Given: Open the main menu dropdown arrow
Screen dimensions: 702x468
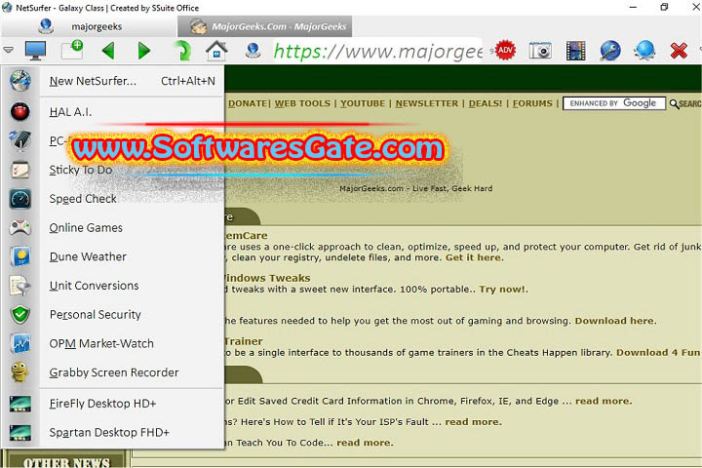Looking at the screenshot, I should click(x=9, y=50).
